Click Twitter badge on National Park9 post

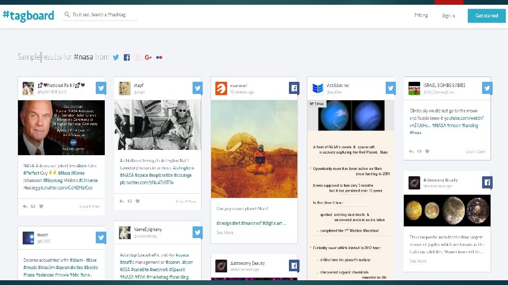(x=101, y=88)
